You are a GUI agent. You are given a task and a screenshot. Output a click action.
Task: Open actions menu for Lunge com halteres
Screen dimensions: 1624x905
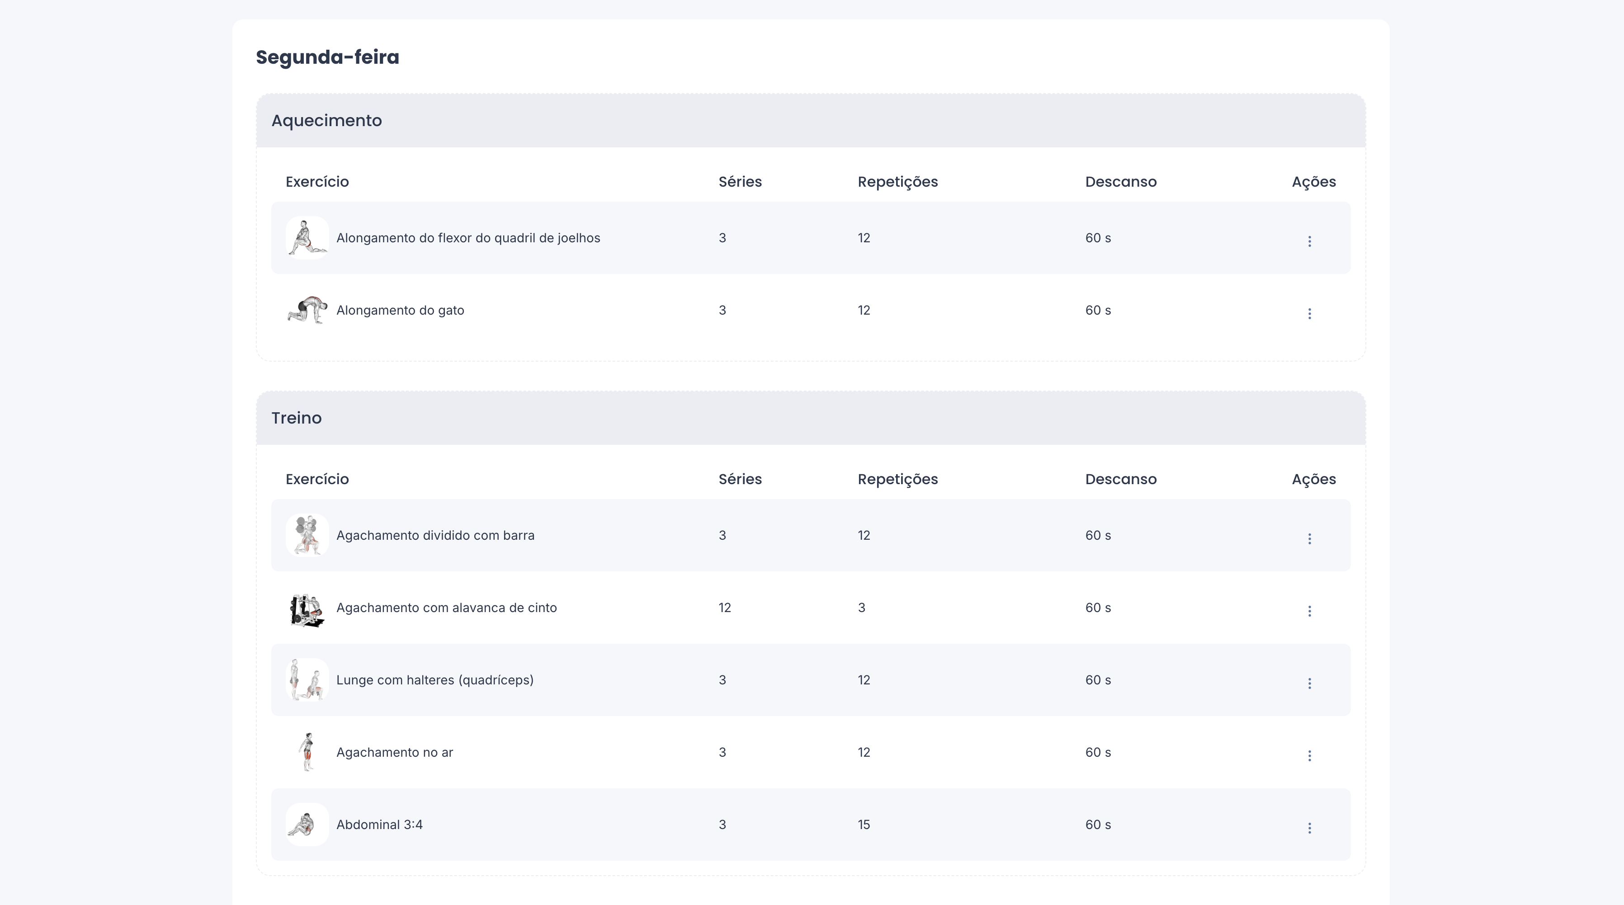(x=1310, y=683)
